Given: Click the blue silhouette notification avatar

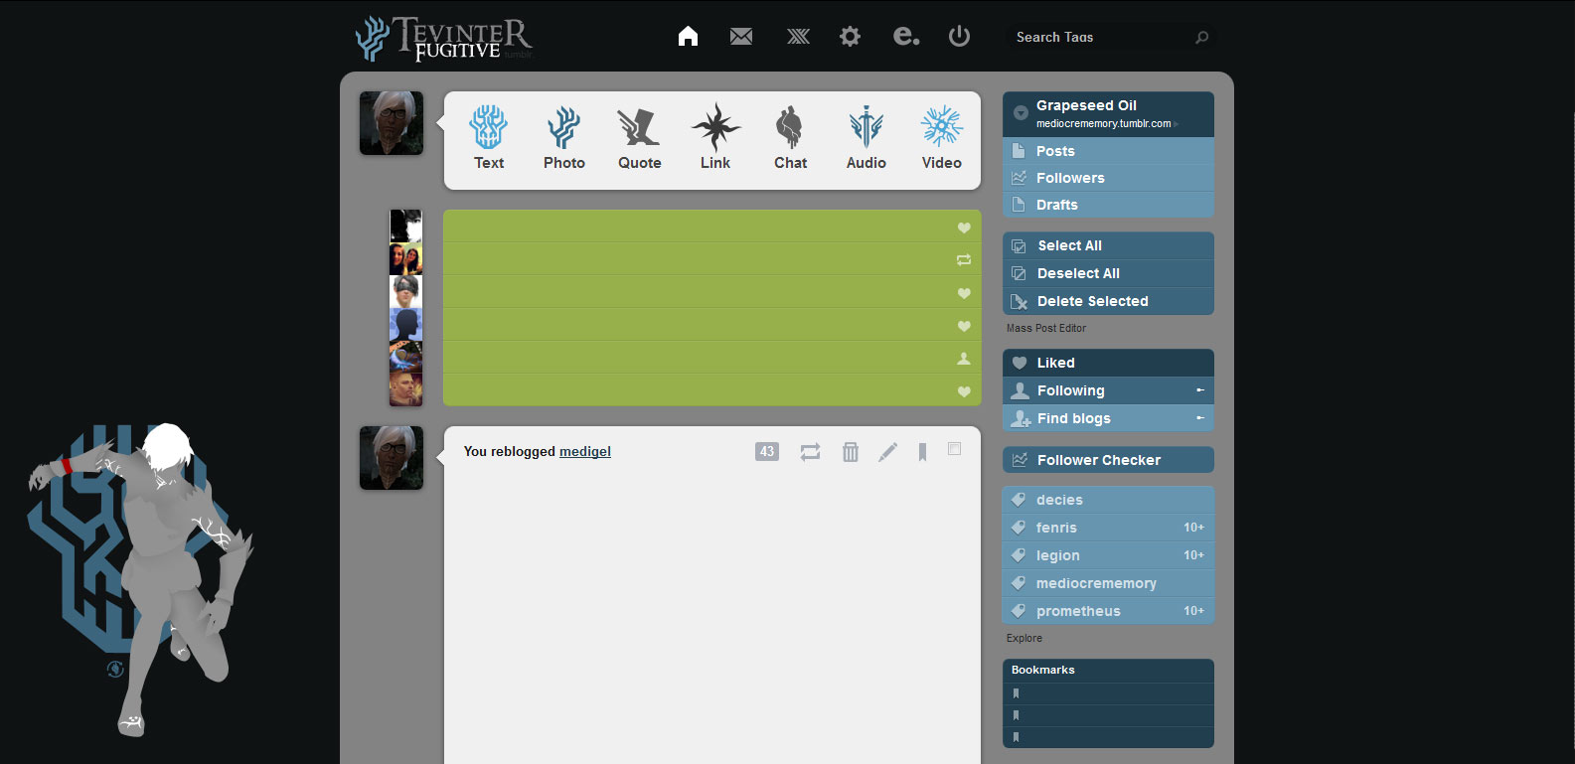Looking at the screenshot, I should pyautogui.click(x=405, y=325).
